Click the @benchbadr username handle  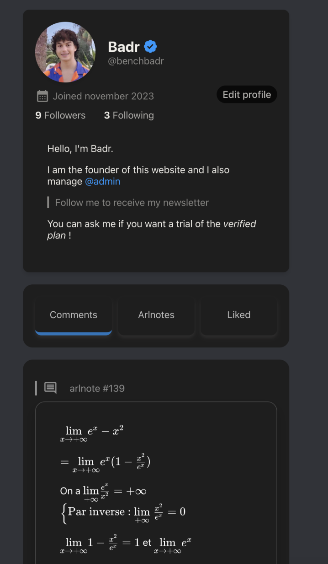click(x=136, y=61)
